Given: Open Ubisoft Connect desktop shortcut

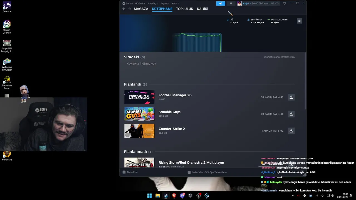Looking at the screenshot, I should pyautogui.click(x=7, y=27).
